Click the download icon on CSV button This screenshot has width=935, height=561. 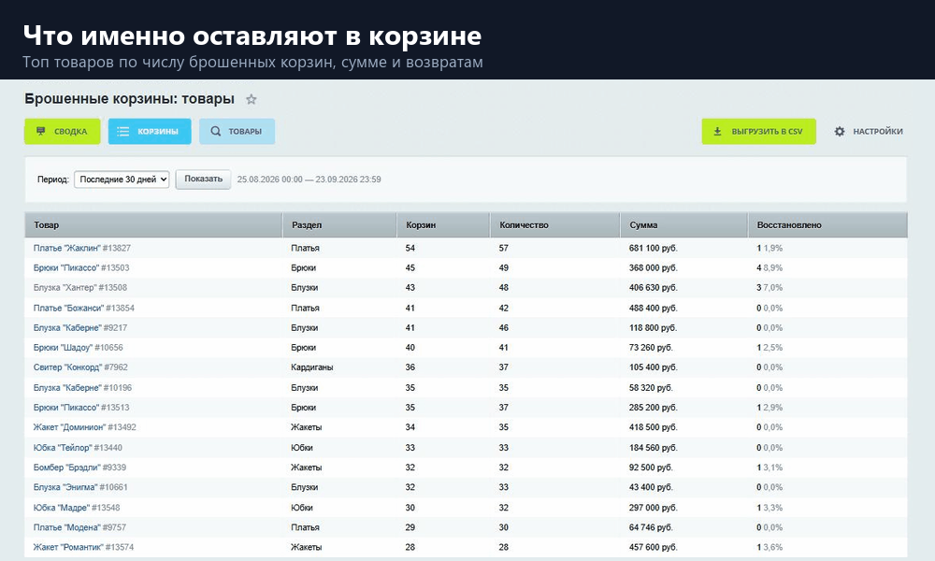717,131
